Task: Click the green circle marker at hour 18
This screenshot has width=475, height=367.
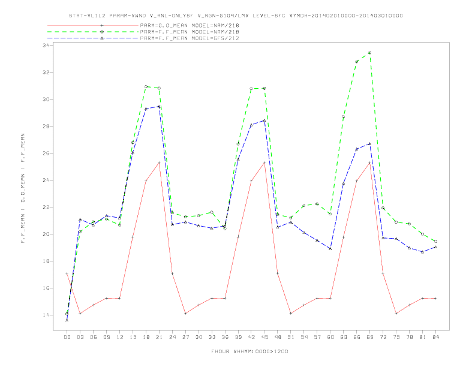Action: pyautogui.click(x=146, y=86)
